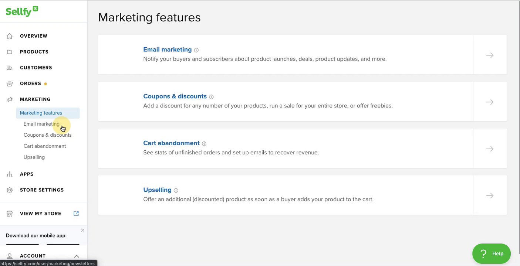
Task: Open the Help chat button
Action: (x=491, y=253)
